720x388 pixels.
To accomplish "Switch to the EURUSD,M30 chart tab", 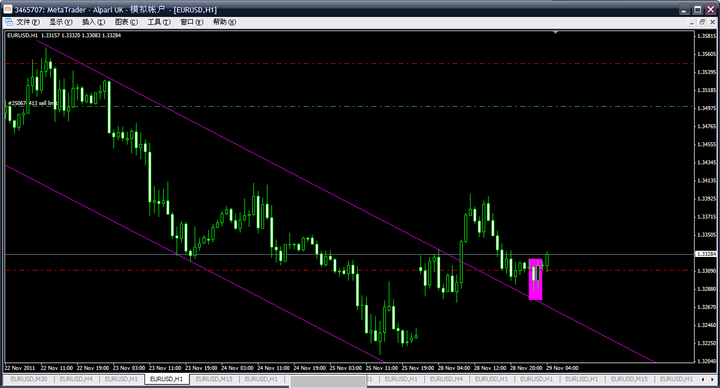I will (29, 379).
